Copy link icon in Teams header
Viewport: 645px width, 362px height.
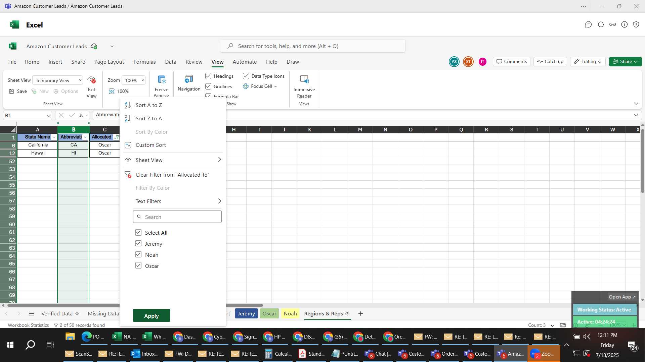[x=612, y=24]
